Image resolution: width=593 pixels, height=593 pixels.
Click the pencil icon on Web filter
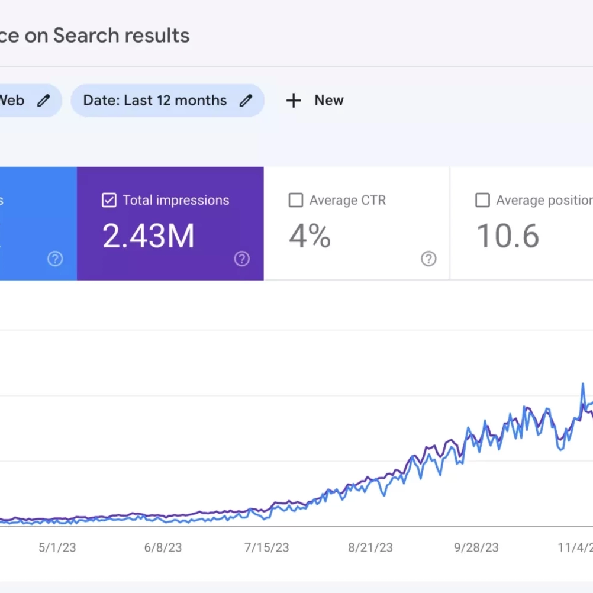(43, 100)
